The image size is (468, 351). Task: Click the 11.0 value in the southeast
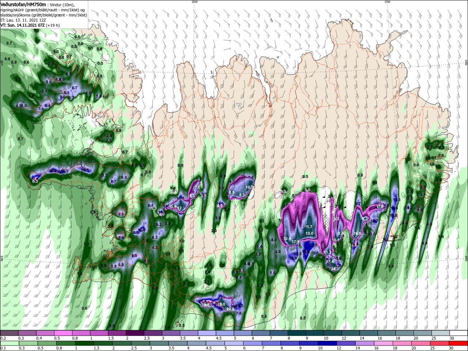(x=380, y=207)
